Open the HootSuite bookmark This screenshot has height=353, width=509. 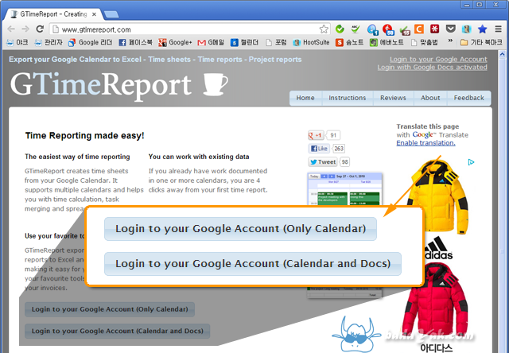pyautogui.click(x=311, y=42)
